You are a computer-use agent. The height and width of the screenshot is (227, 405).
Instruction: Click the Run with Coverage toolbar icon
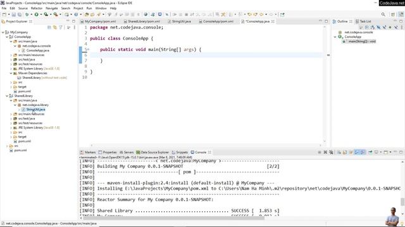pyautogui.click(x=46, y=15)
